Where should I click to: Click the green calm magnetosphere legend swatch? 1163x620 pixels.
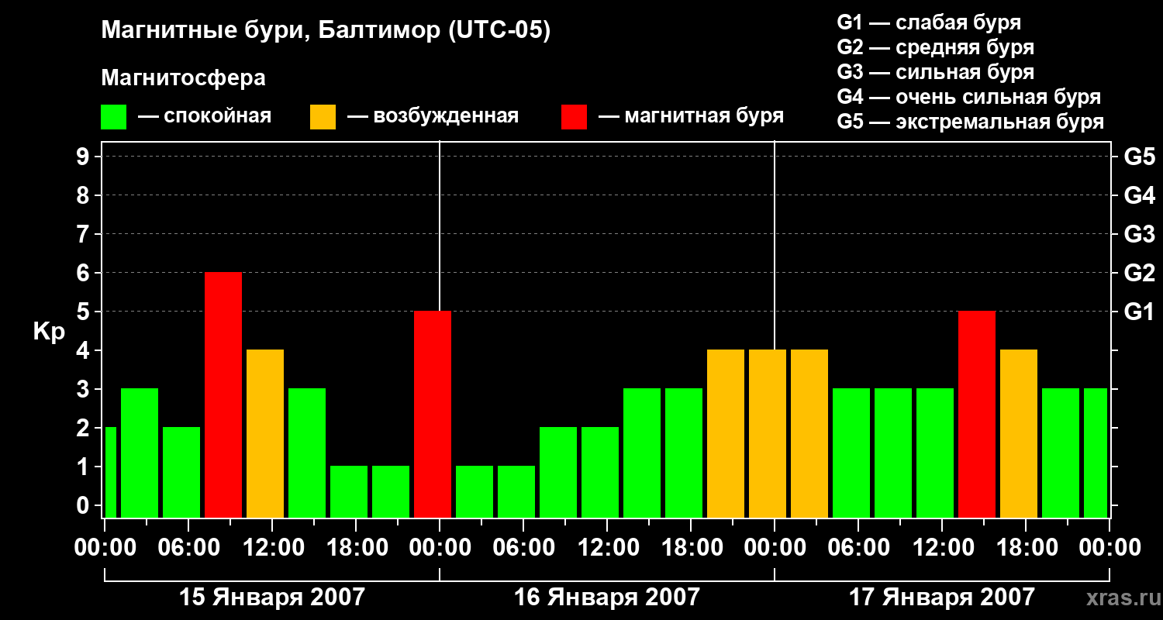(x=114, y=117)
